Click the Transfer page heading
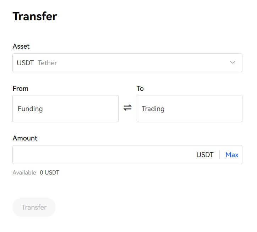 tap(35, 16)
